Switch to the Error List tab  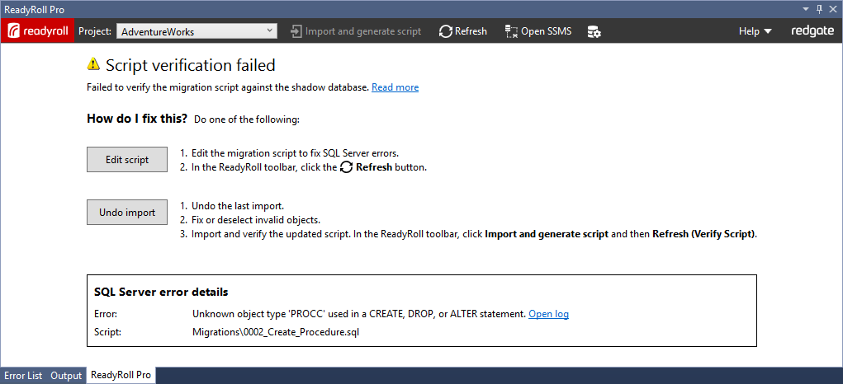tap(23, 376)
